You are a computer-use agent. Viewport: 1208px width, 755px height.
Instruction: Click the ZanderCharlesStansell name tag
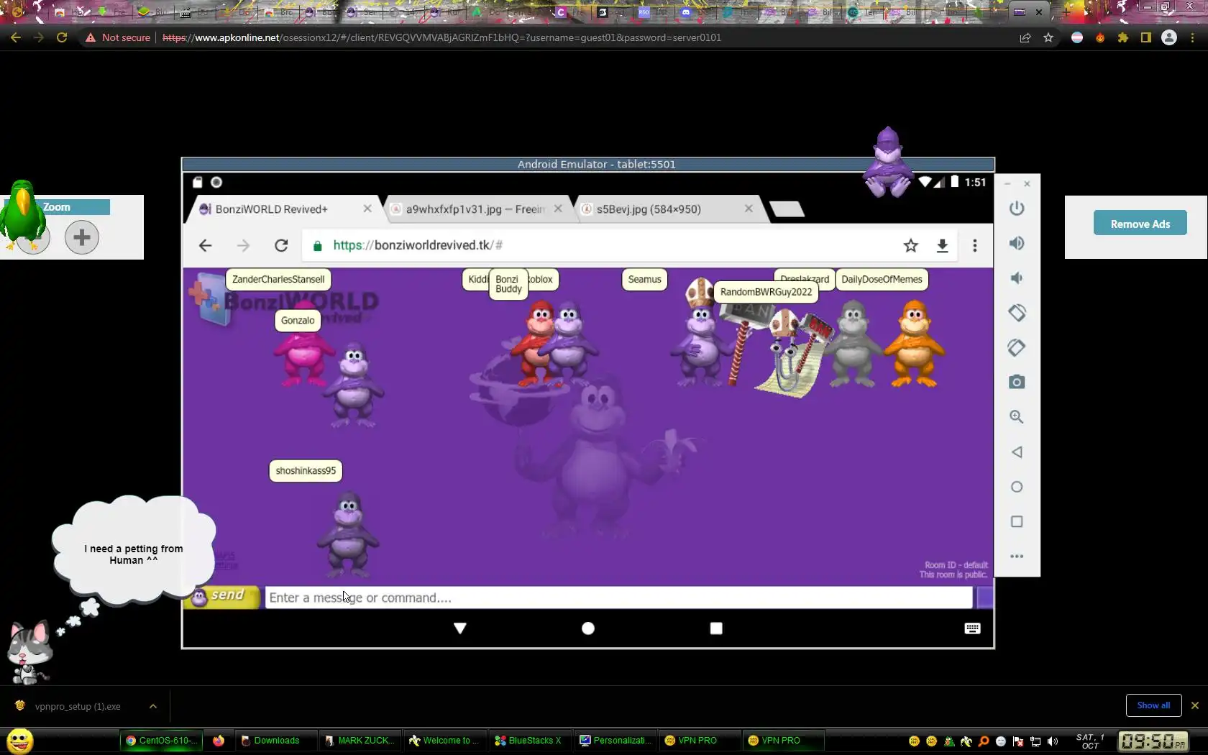click(x=278, y=280)
